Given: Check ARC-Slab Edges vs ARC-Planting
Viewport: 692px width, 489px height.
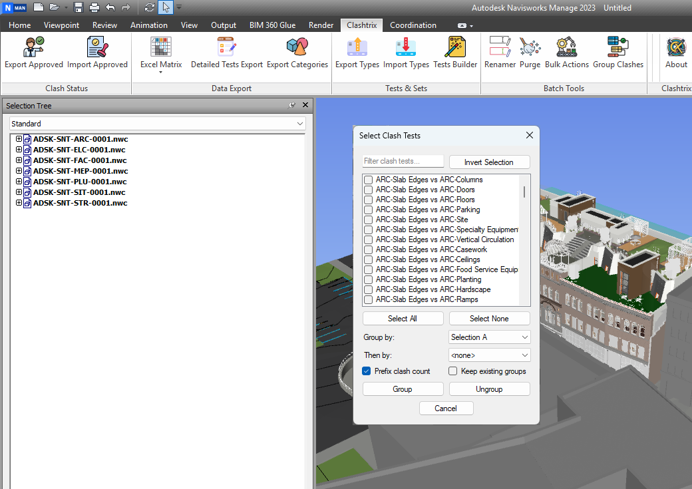Looking at the screenshot, I should (x=368, y=280).
